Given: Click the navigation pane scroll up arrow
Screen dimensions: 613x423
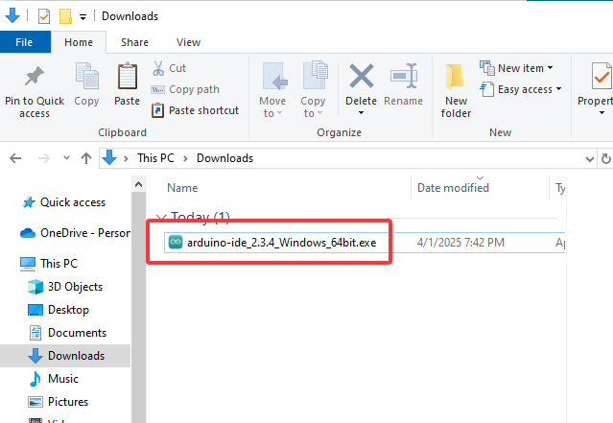Looking at the screenshot, I should coord(138,184).
